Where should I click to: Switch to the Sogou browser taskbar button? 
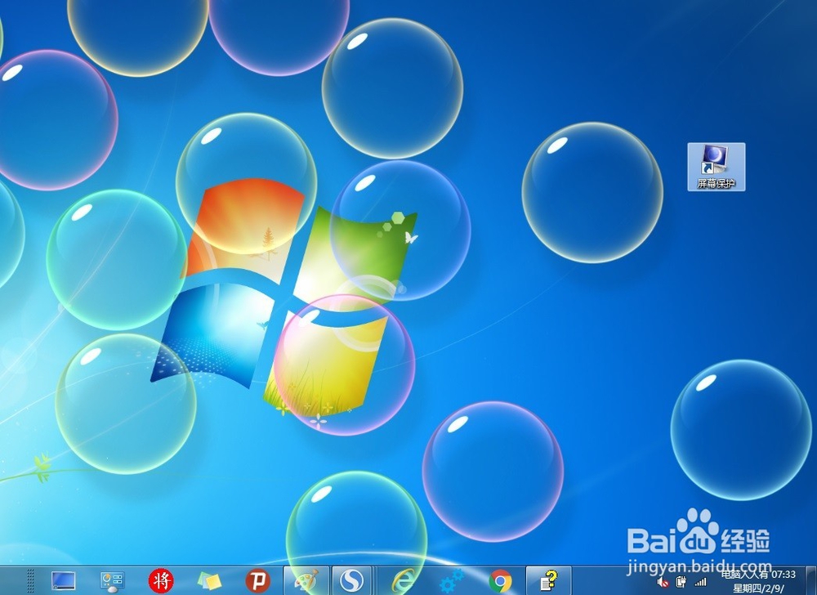point(351,580)
